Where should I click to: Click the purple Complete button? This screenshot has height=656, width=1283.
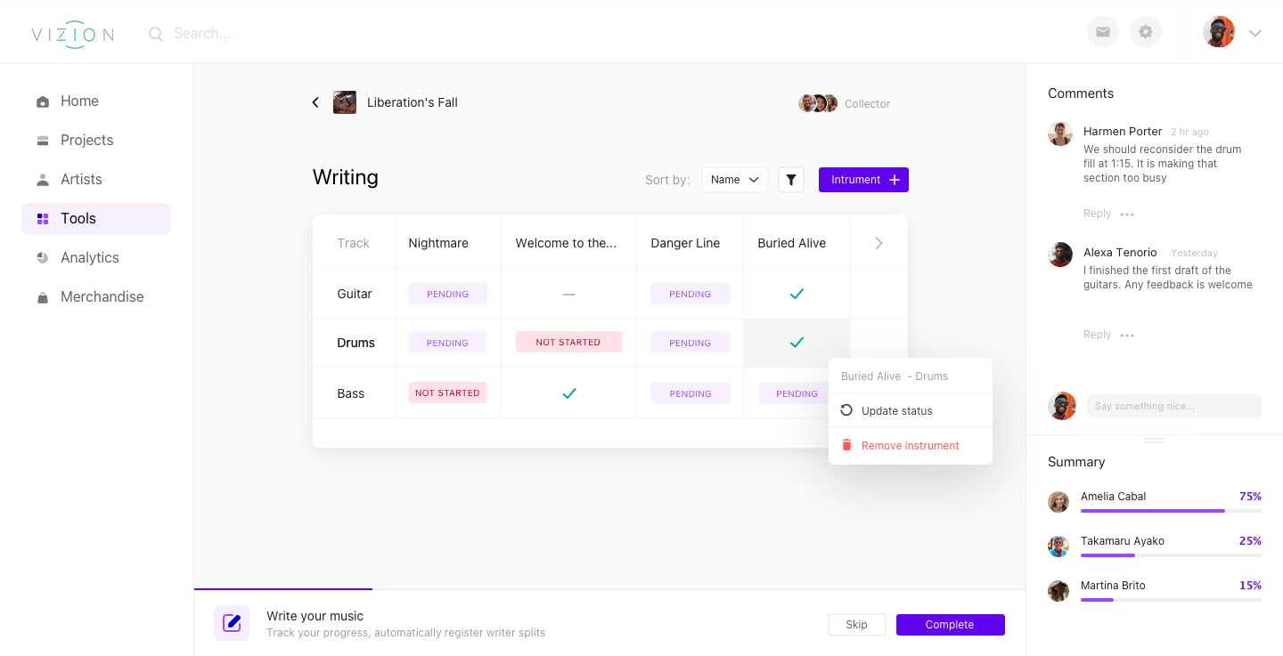pyautogui.click(x=950, y=625)
